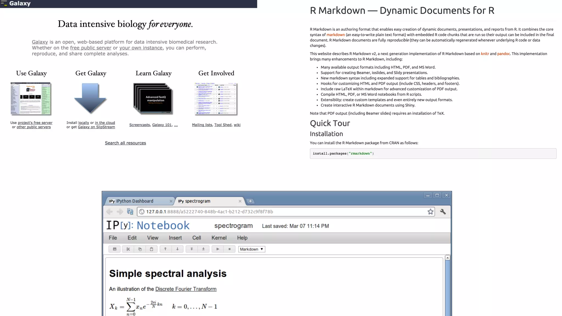Click the browser reload icon
The width and height of the screenshot is (562, 316).
[x=130, y=211]
